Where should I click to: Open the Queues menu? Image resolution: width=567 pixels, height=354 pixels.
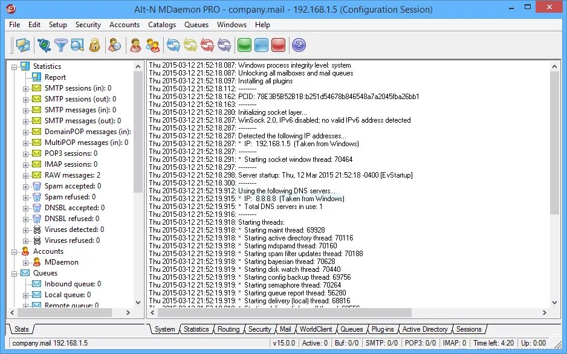coord(196,25)
